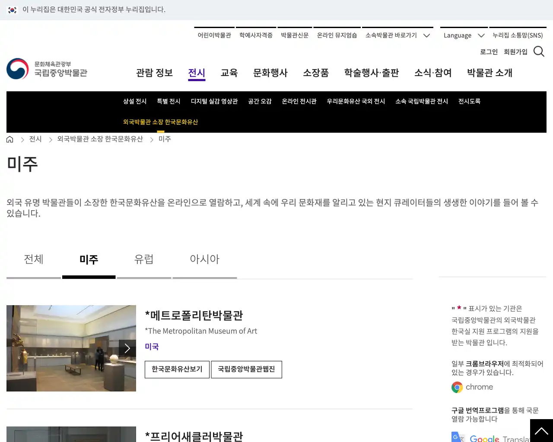Click the home icon in breadcrumb
Image resolution: width=553 pixels, height=442 pixels.
point(10,139)
